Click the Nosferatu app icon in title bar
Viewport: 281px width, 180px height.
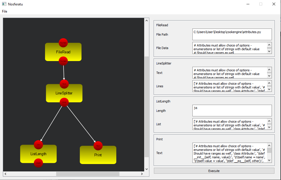click(4, 4)
